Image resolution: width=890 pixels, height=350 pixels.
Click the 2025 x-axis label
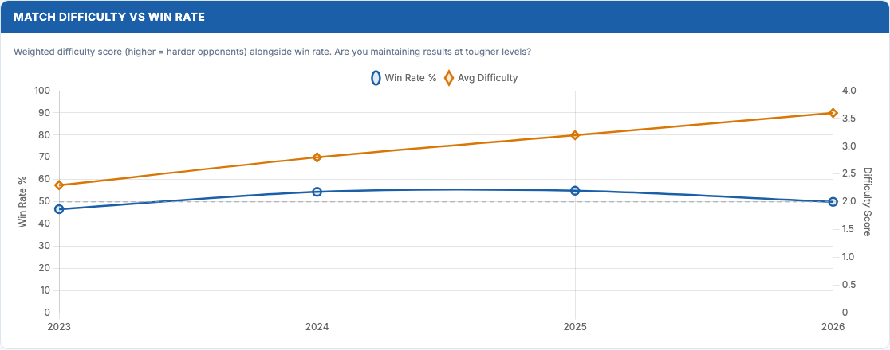click(x=575, y=326)
